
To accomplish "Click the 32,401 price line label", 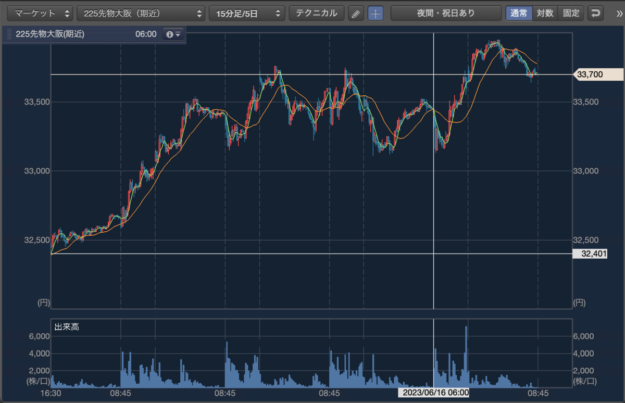I will 589,254.
